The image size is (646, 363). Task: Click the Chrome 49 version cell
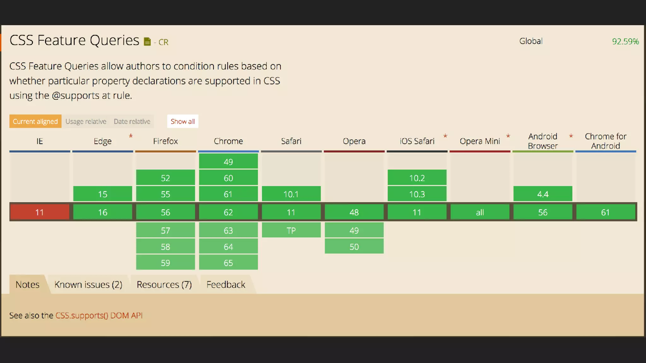point(228,162)
